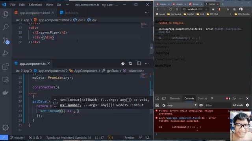Screen dimensions: 252x141
Task: Open Go menu
Action: [59, 5]
